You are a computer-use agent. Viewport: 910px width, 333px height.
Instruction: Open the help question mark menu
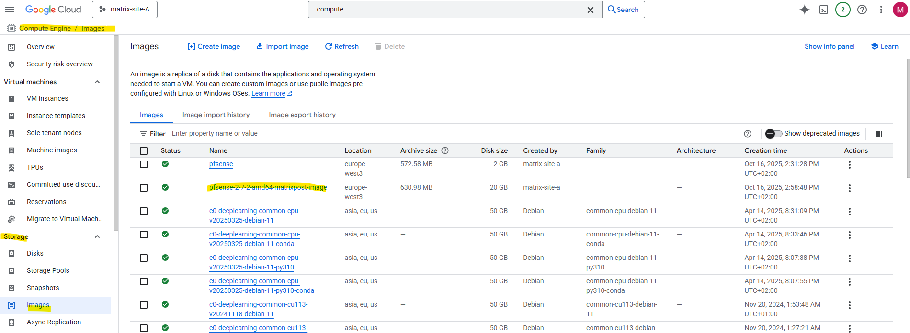click(x=862, y=10)
